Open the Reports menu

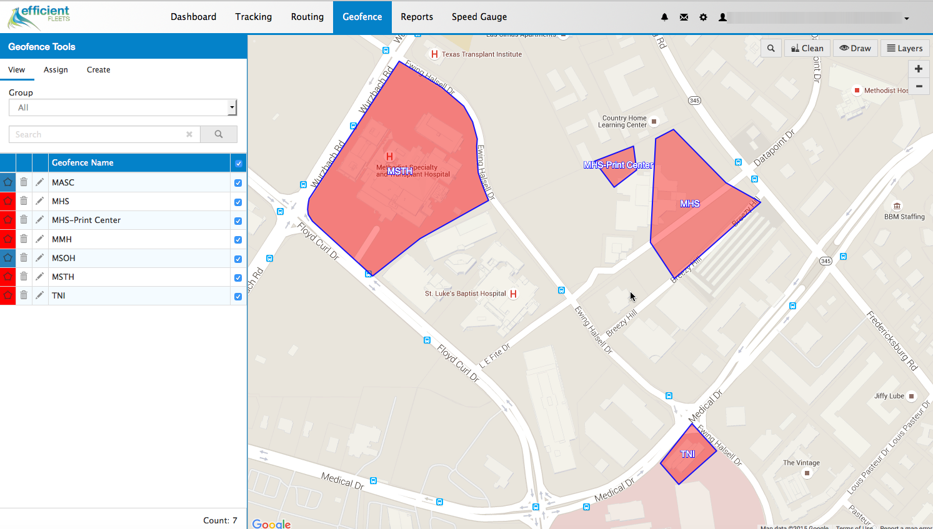417,17
